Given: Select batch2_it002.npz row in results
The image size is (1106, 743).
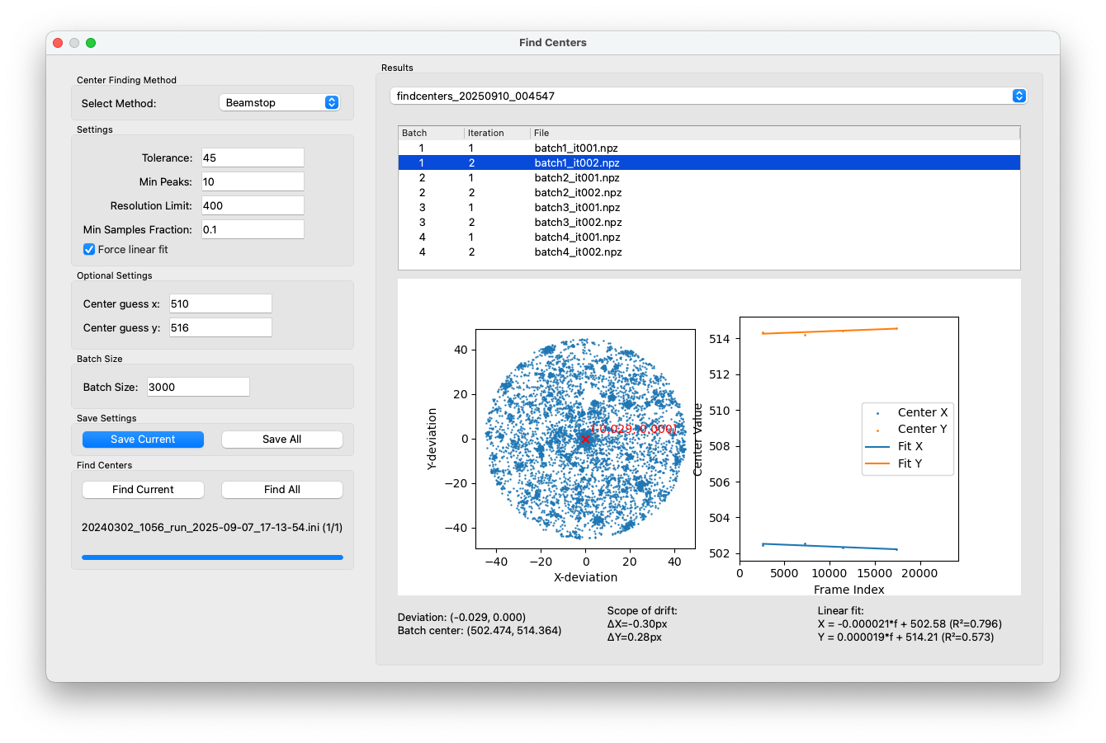Looking at the screenshot, I should tap(709, 193).
